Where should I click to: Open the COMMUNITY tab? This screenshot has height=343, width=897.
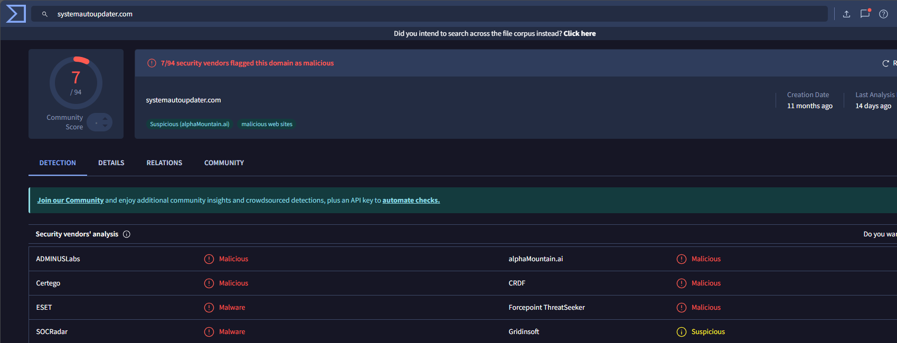(224, 163)
